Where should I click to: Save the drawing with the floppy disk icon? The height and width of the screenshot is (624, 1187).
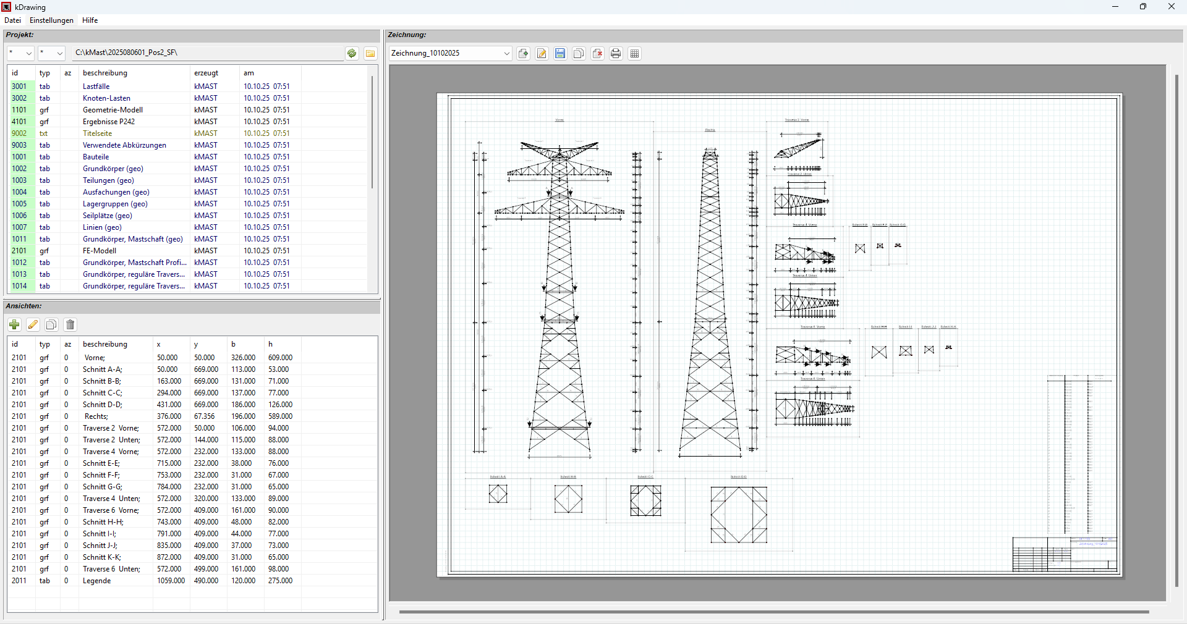pos(560,54)
